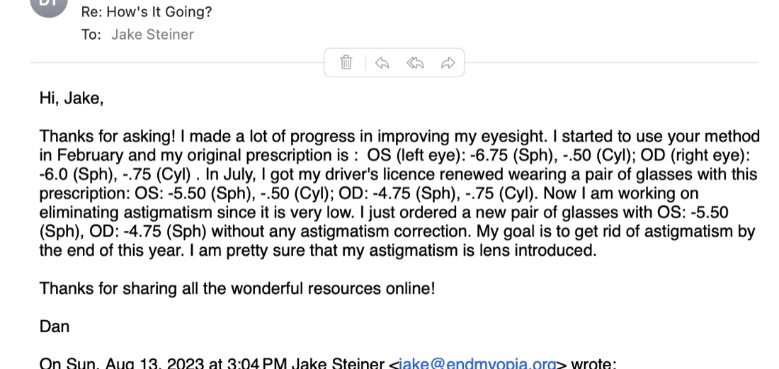Screen dimensions: 779x369
Task: Delete this email with the trash icon
Action: [346, 62]
